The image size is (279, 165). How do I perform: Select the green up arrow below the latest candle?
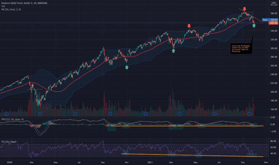254,25
